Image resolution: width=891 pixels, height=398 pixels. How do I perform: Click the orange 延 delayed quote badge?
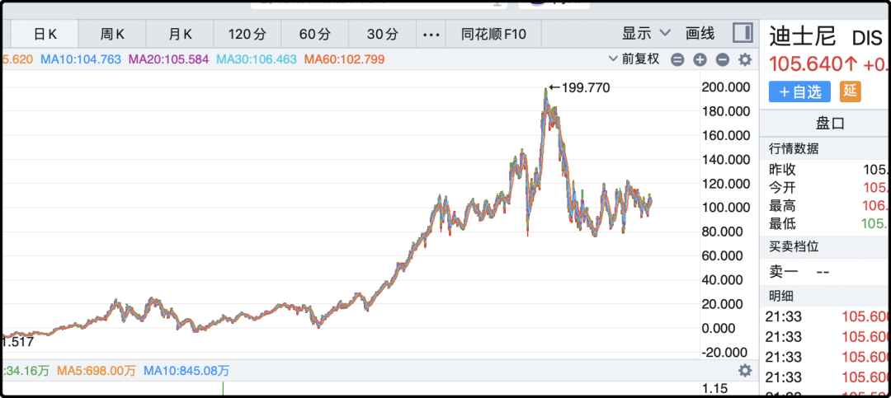click(x=850, y=92)
